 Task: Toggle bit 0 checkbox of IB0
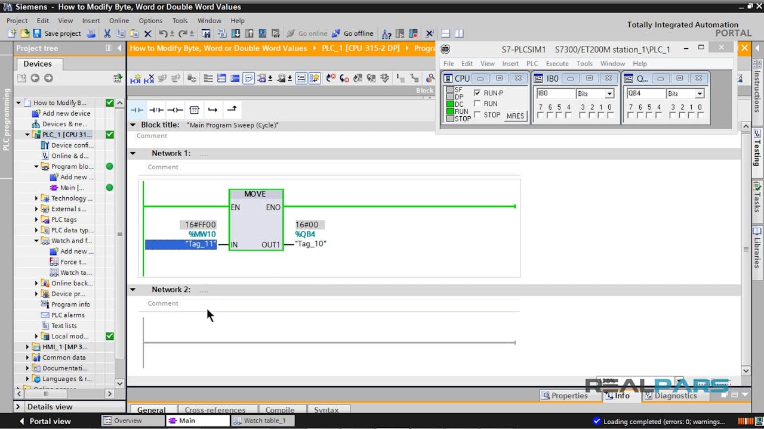pos(609,115)
